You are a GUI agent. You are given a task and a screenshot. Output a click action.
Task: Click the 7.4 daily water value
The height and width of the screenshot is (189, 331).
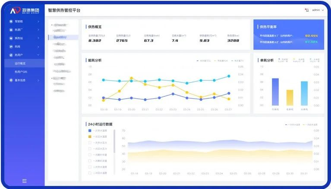pyautogui.click(x=175, y=41)
